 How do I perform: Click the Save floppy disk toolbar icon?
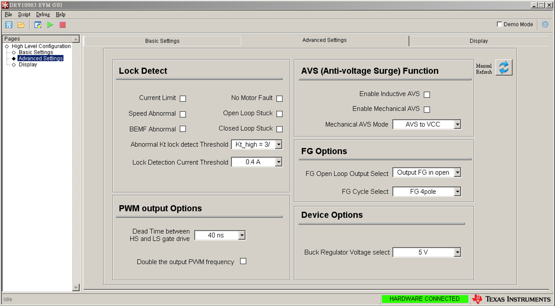coord(9,25)
